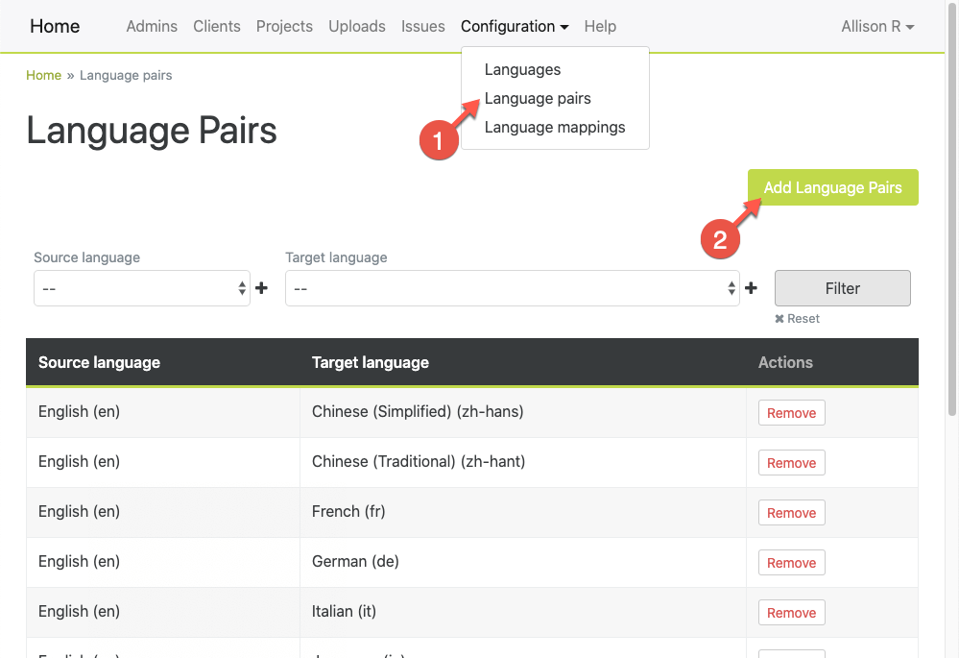Click the Home breadcrumb link
Viewport: 959px width, 658px height.
[43, 75]
